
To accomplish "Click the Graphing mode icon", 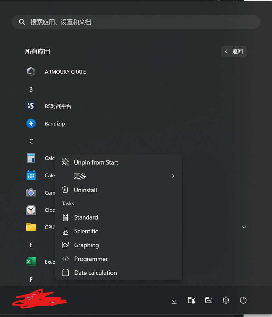I will click(x=66, y=245).
